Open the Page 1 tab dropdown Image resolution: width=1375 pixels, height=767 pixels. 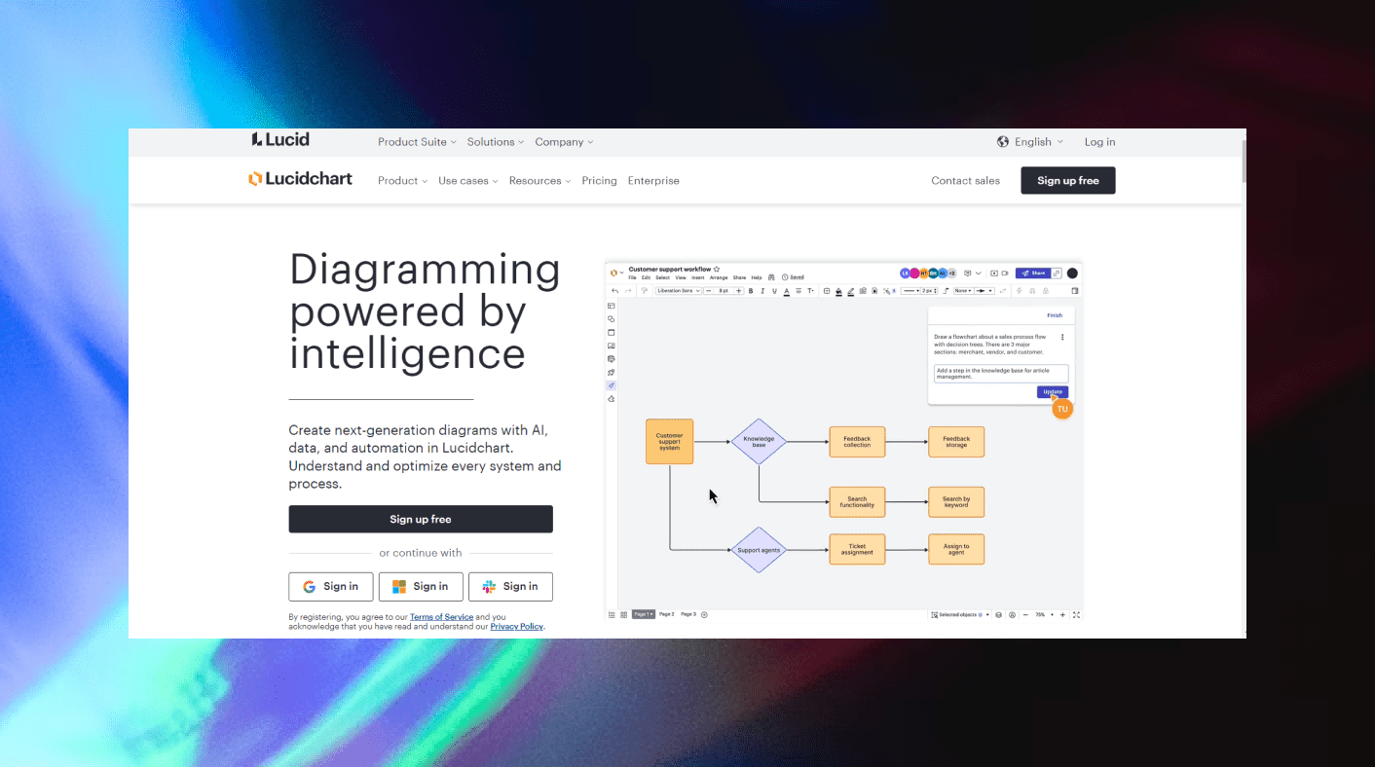pyautogui.click(x=644, y=614)
